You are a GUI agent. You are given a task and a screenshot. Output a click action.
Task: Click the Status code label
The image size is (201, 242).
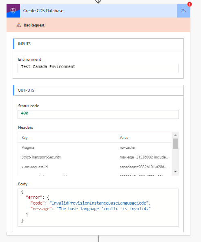pos(29,106)
